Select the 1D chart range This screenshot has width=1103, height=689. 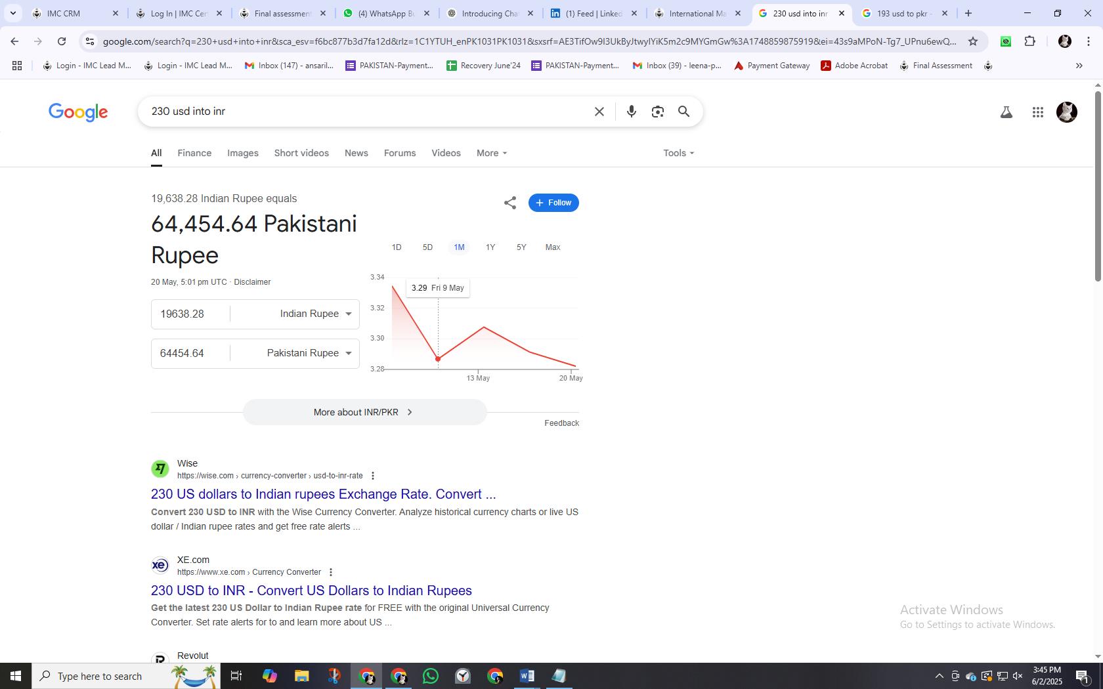[x=397, y=247]
